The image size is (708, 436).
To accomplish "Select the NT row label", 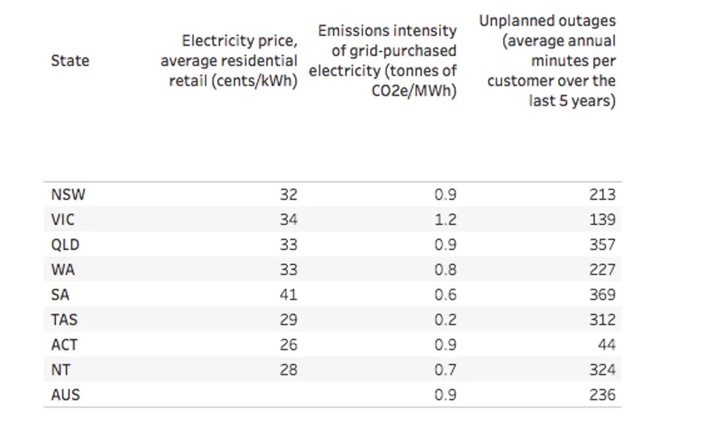I will coord(61,370).
